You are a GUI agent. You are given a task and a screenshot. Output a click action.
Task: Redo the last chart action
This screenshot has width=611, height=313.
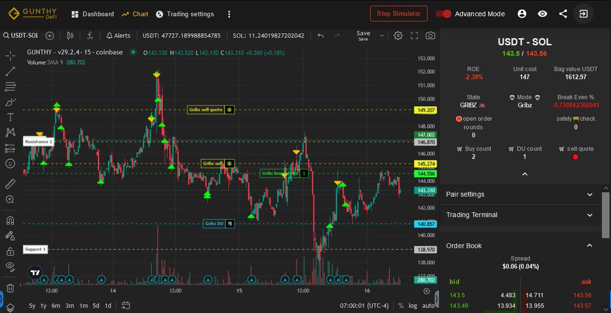pos(337,36)
